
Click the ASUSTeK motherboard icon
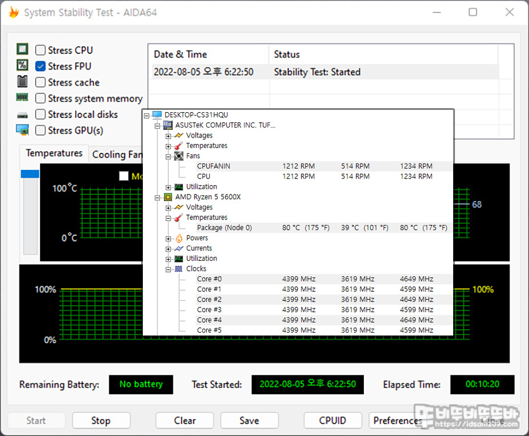pos(168,125)
